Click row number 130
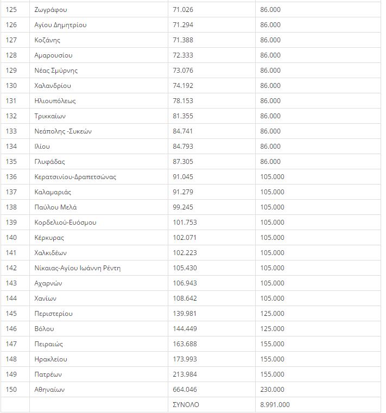This screenshot has height=413, width=386. point(11,86)
